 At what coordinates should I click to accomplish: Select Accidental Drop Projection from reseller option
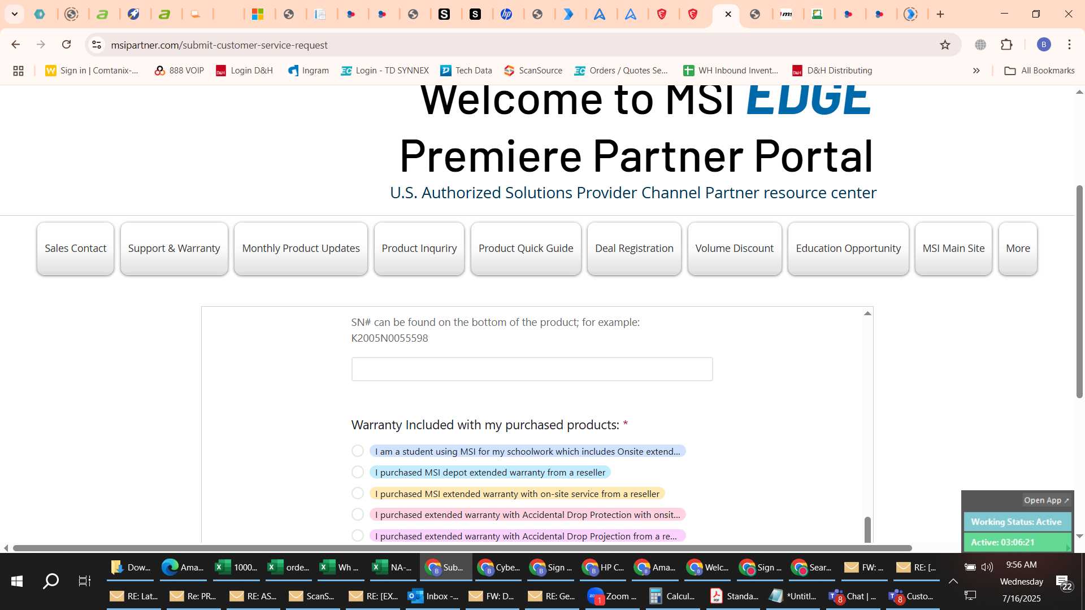[x=357, y=535]
